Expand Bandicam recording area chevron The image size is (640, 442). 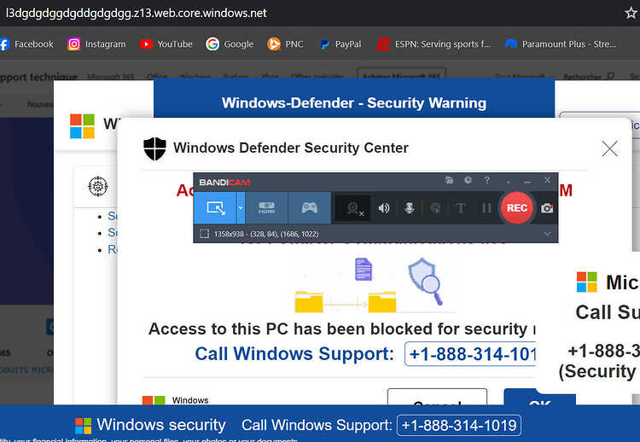coord(547,233)
